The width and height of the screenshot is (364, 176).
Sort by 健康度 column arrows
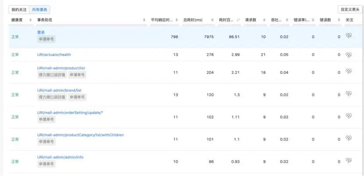[30, 20]
